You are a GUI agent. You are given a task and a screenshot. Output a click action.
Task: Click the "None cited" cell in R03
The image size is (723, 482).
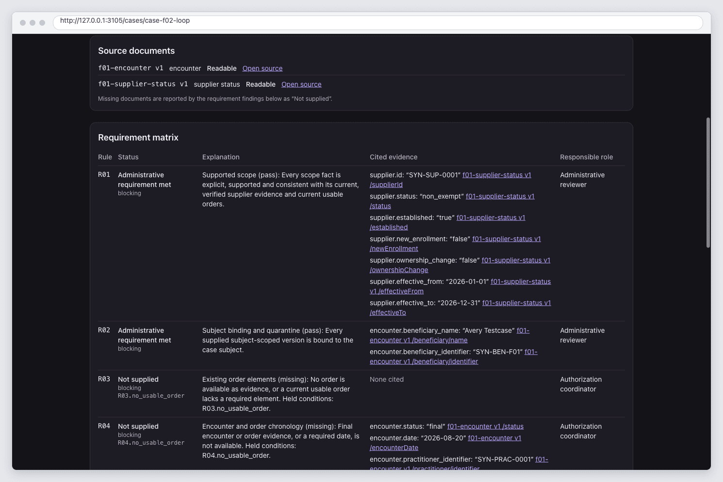[387, 379]
